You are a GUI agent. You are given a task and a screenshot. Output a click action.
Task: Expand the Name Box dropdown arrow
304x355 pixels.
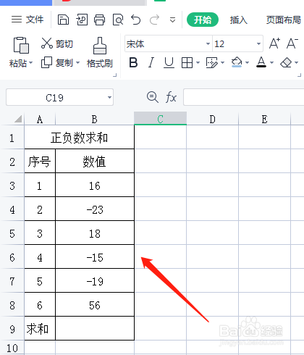[109, 98]
